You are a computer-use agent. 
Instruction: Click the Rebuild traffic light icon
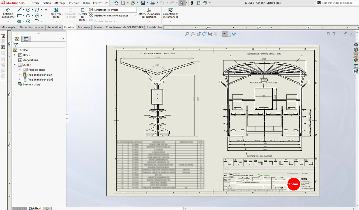192,3
